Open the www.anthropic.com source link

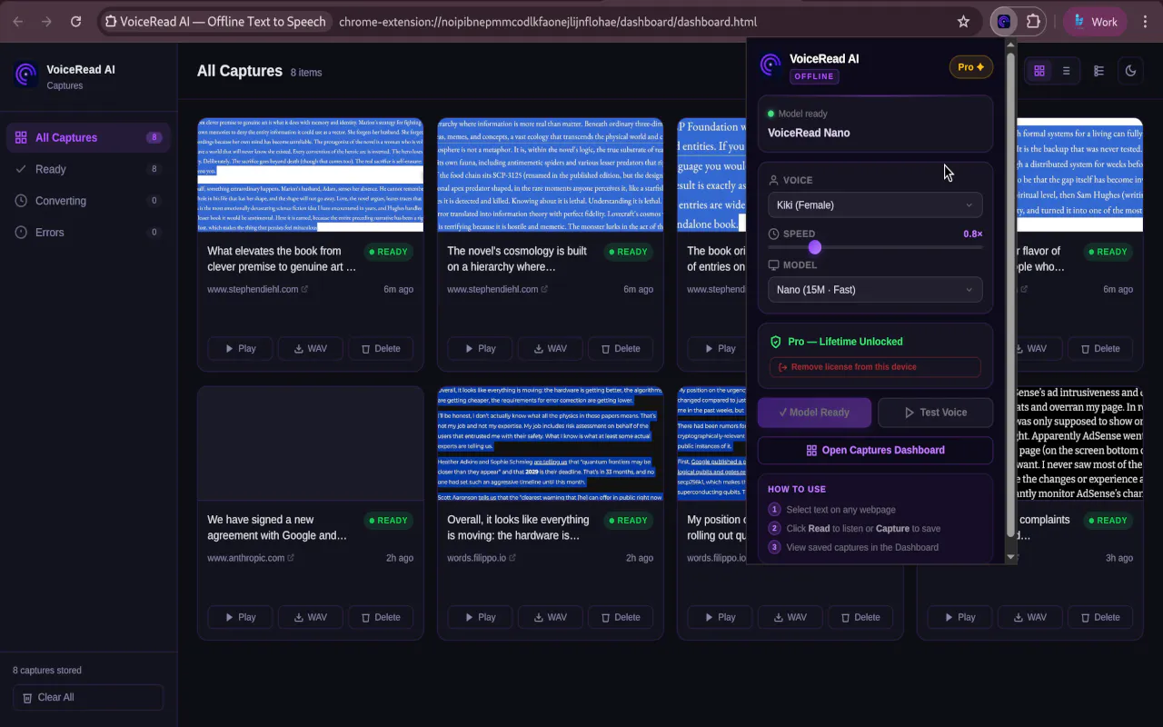click(251, 558)
